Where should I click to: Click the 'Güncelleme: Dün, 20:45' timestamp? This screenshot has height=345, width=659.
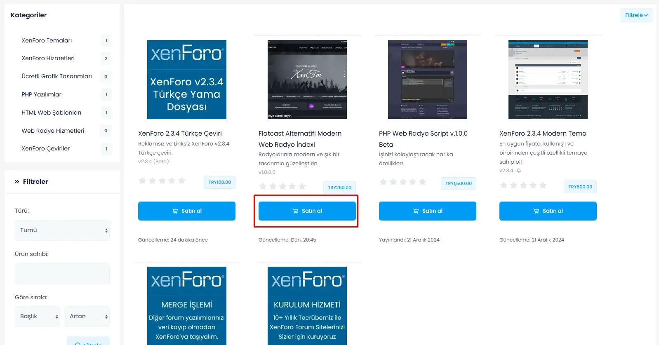point(287,240)
